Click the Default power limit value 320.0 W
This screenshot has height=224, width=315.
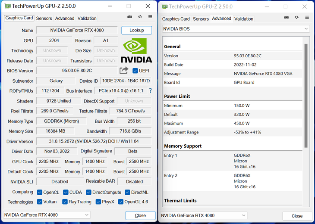[242, 115]
